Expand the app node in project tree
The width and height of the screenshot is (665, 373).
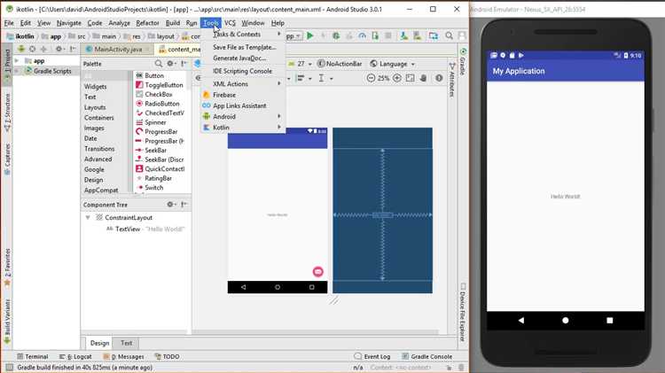pyautogui.click(x=17, y=61)
